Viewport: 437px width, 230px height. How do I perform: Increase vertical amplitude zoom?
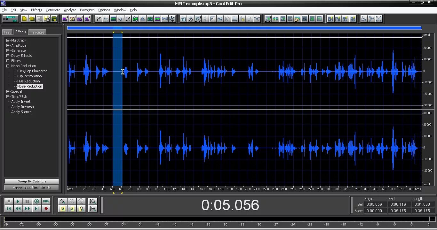pos(92,202)
